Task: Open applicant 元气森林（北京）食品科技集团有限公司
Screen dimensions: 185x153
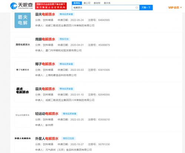Action: 69,150
